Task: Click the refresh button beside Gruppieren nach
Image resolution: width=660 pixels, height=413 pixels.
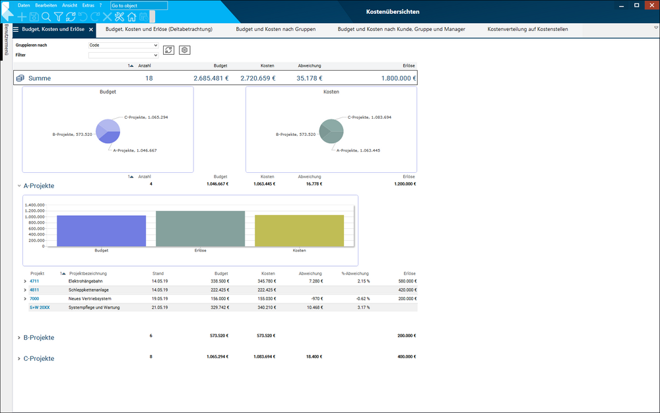Action: [x=169, y=50]
